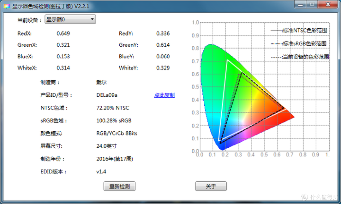Screen dimensions: 341x204
Task: Click the RGB/YCrCb 8Bits color mode value
Action: [x=117, y=133]
